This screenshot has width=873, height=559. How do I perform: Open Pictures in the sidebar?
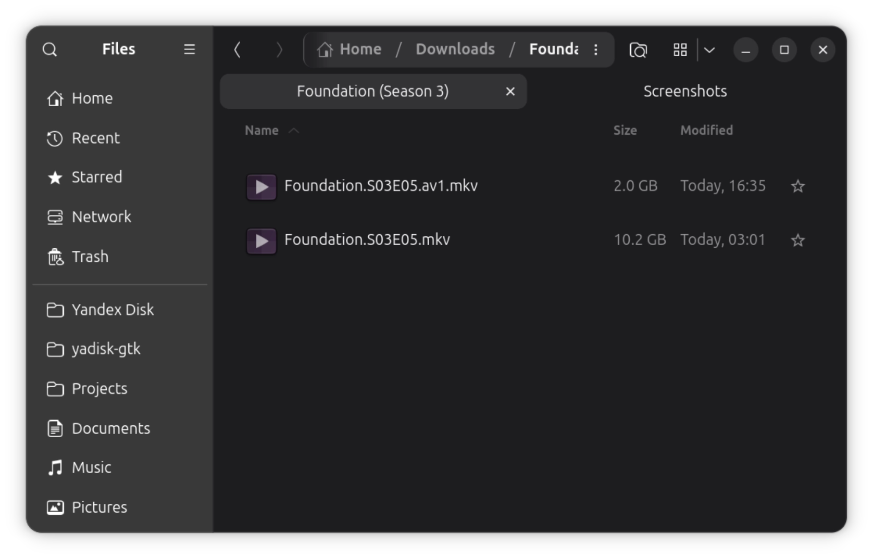coord(120,507)
